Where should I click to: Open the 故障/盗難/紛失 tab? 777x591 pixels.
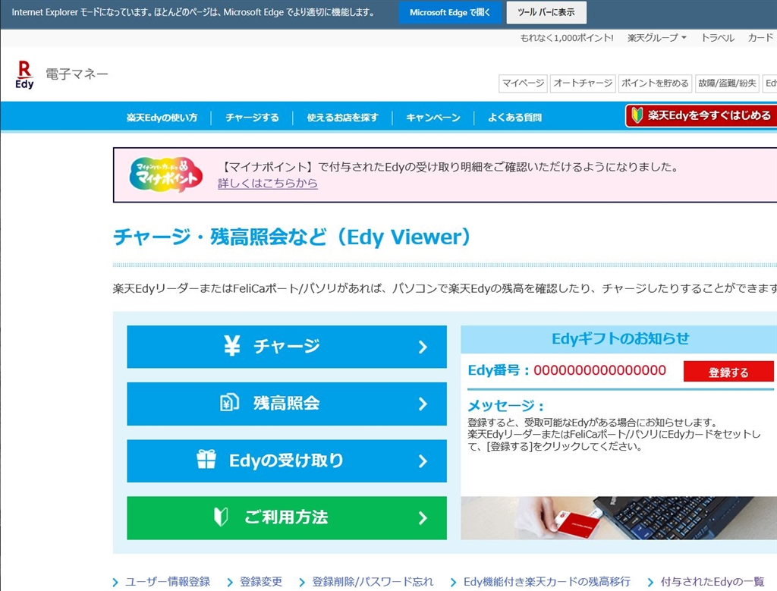coord(727,83)
